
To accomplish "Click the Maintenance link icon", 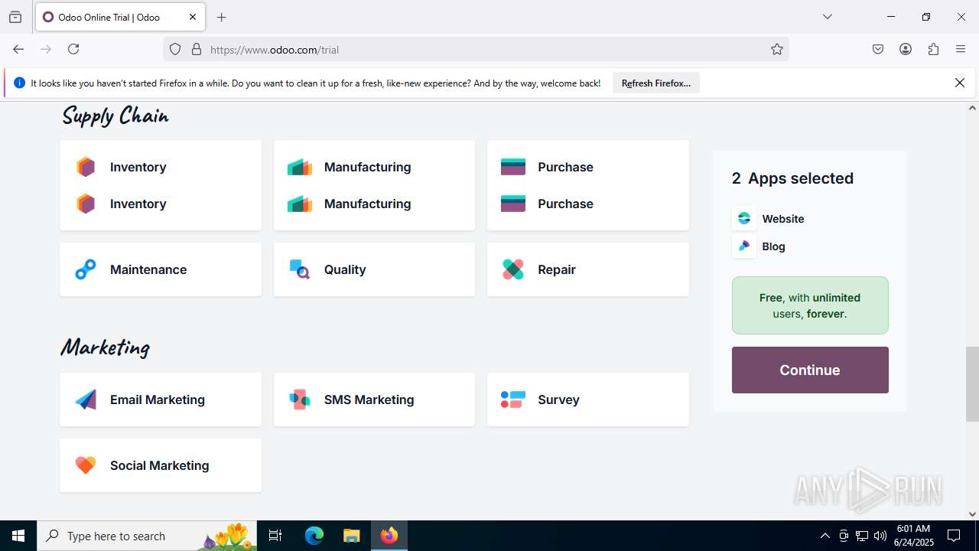I will click(86, 269).
